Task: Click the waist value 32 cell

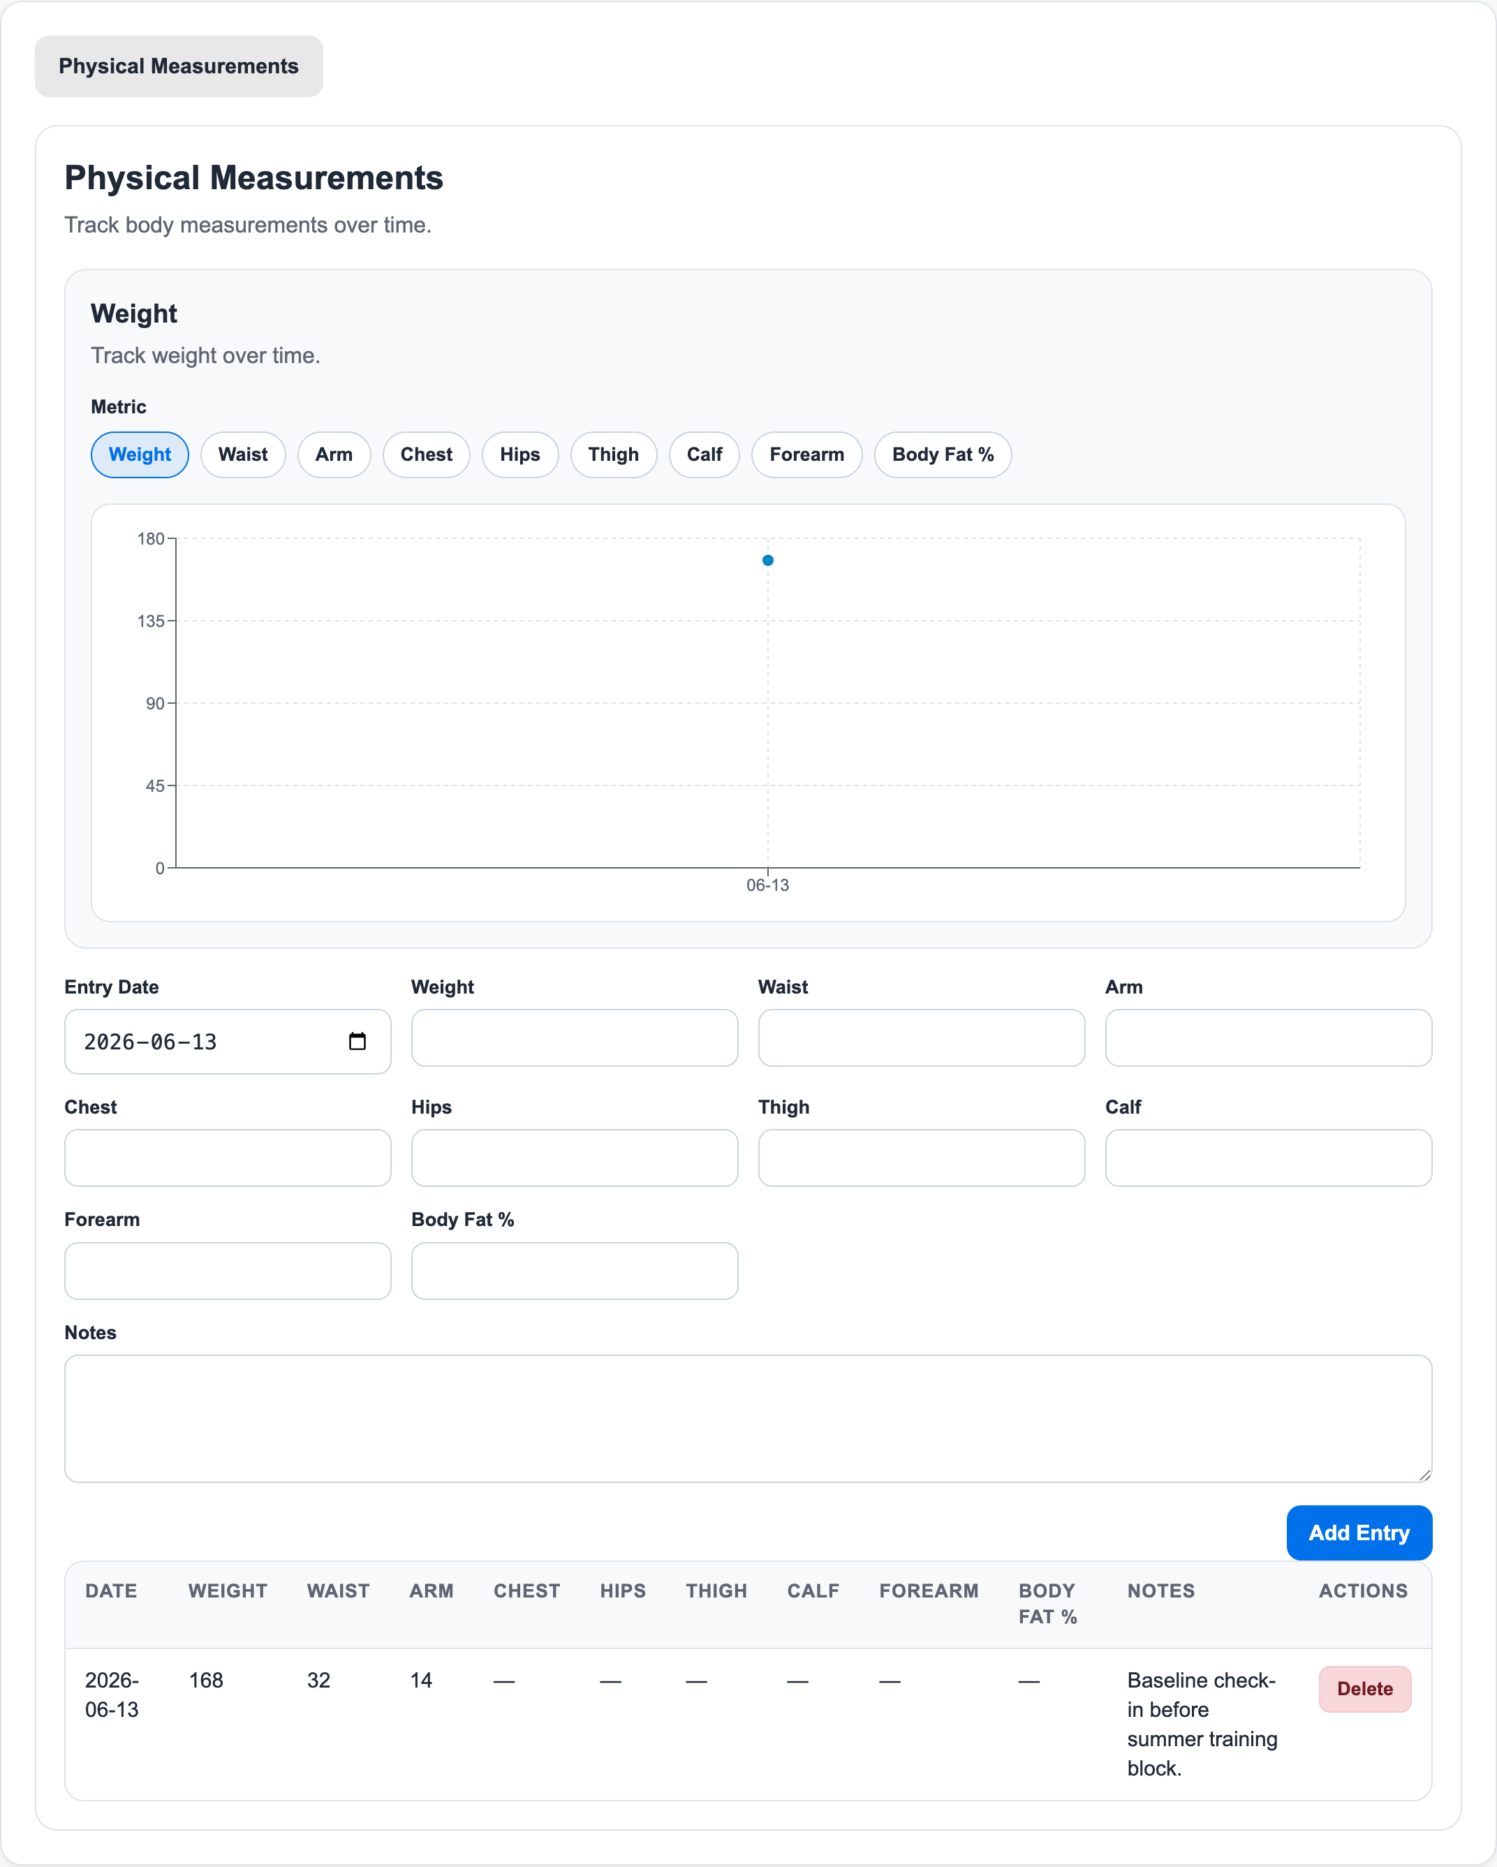Action: pyautogui.click(x=318, y=1680)
